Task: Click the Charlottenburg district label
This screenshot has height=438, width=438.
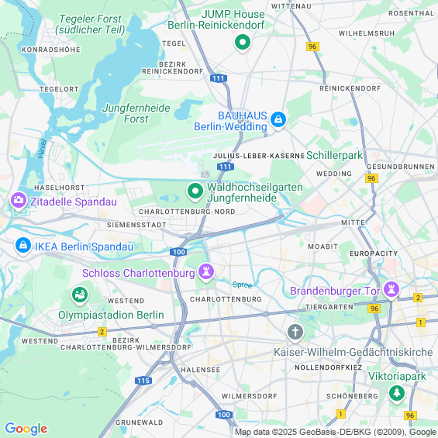Action: tap(226, 299)
